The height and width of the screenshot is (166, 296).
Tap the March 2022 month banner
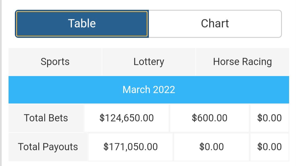149,90
